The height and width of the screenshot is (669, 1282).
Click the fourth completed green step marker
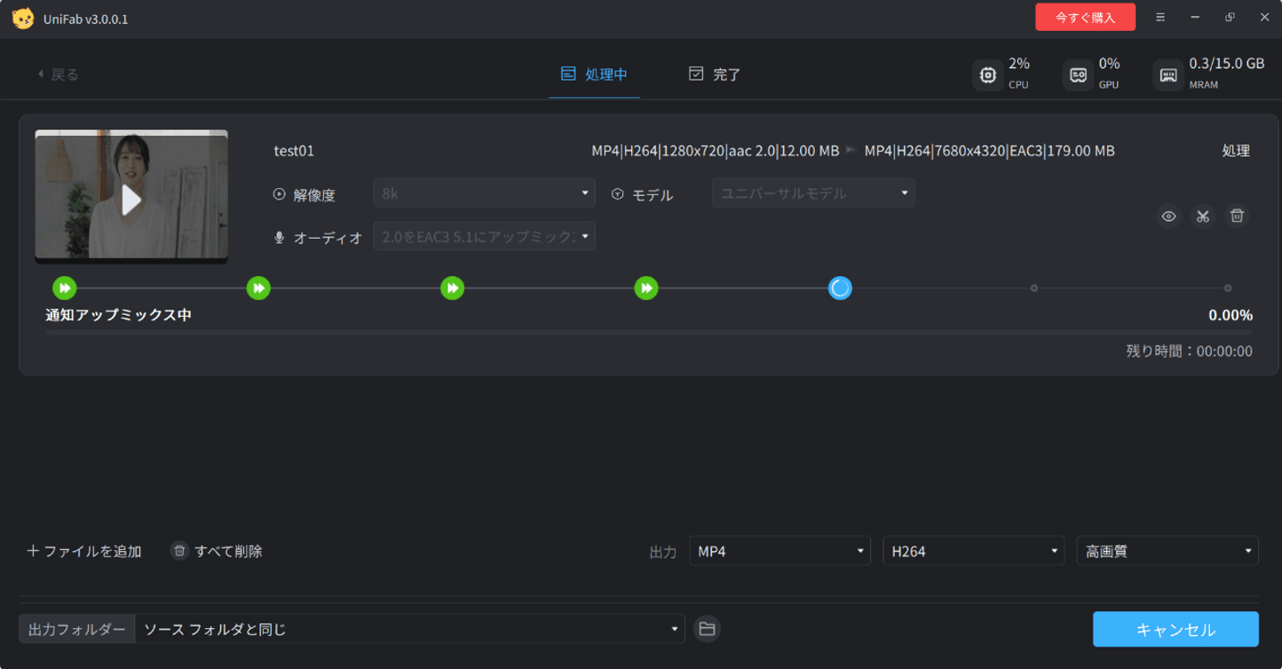click(646, 287)
